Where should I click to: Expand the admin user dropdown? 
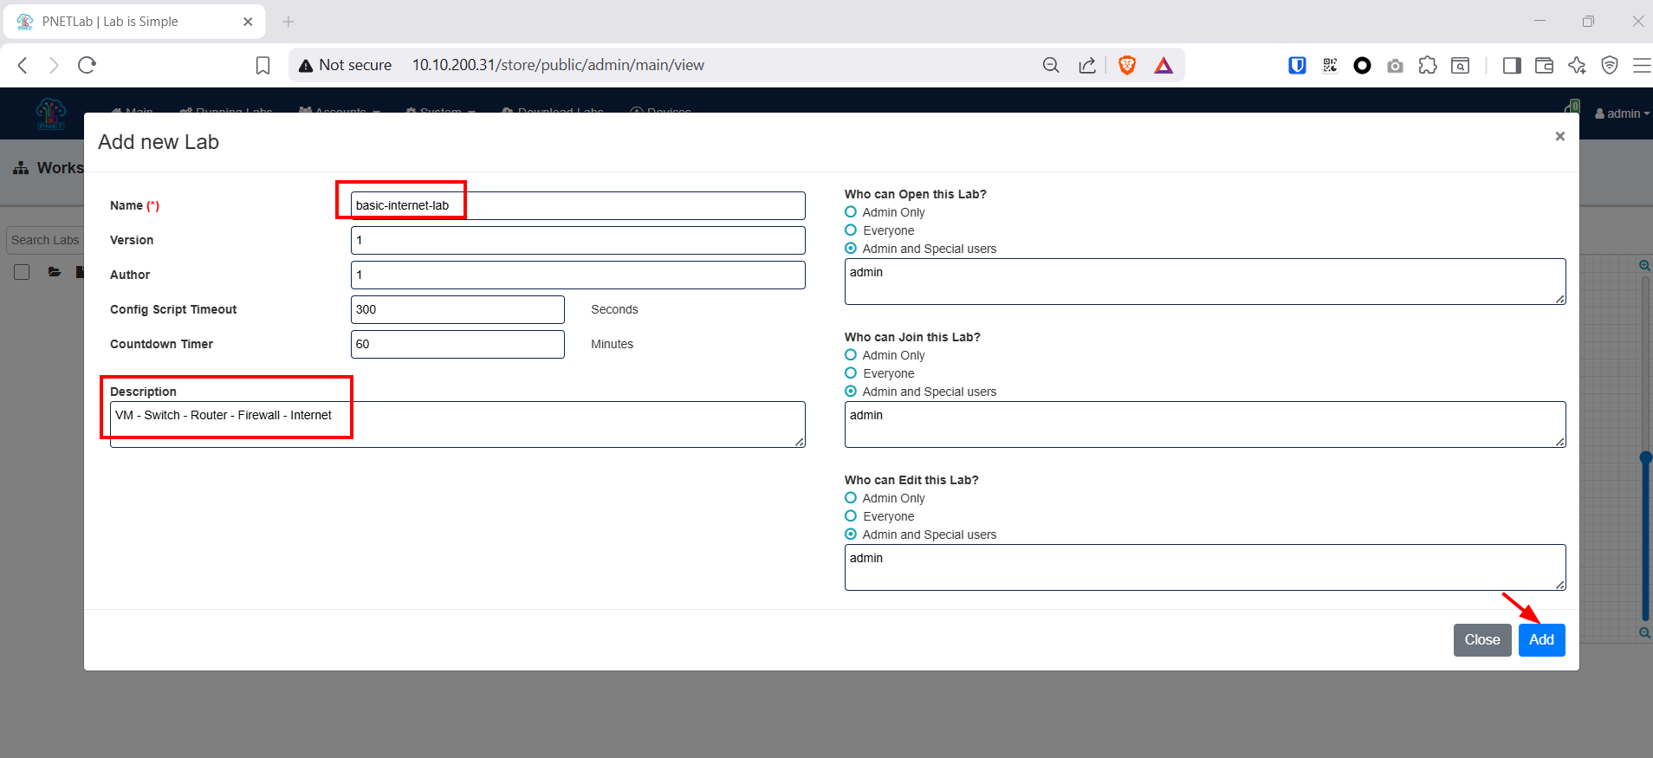(x=1622, y=113)
